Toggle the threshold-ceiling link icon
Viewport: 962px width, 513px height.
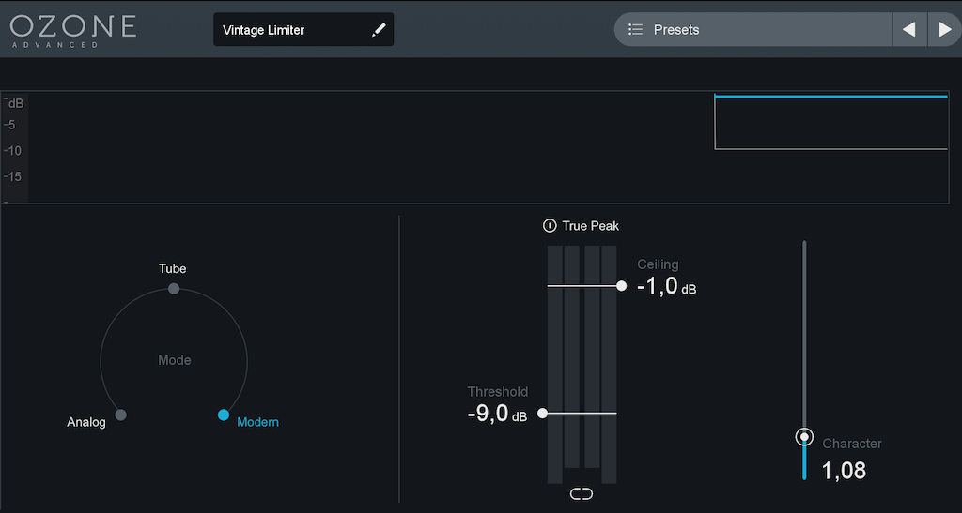tap(582, 494)
